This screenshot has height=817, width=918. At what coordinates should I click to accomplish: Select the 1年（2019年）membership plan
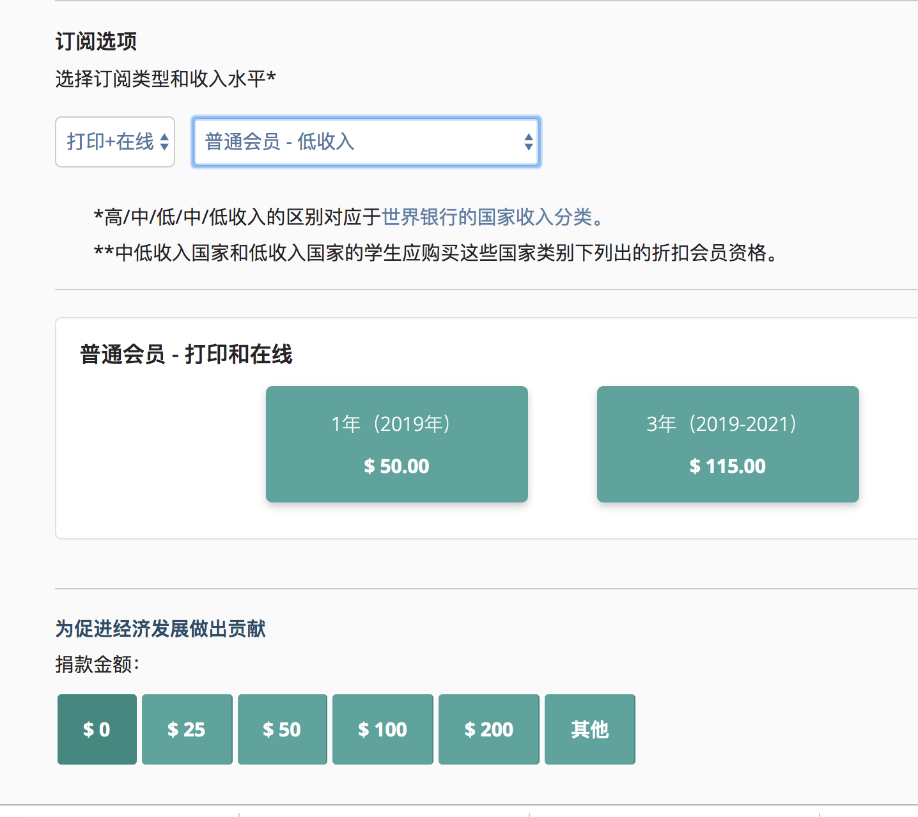396,444
